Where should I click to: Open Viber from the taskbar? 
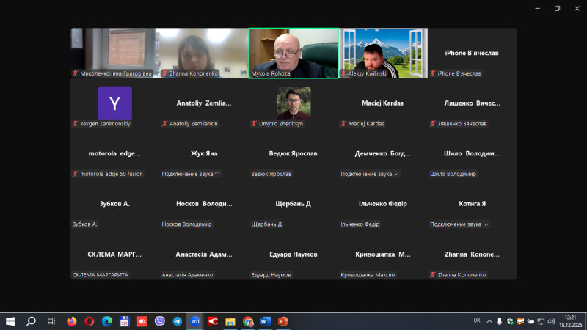click(160, 321)
